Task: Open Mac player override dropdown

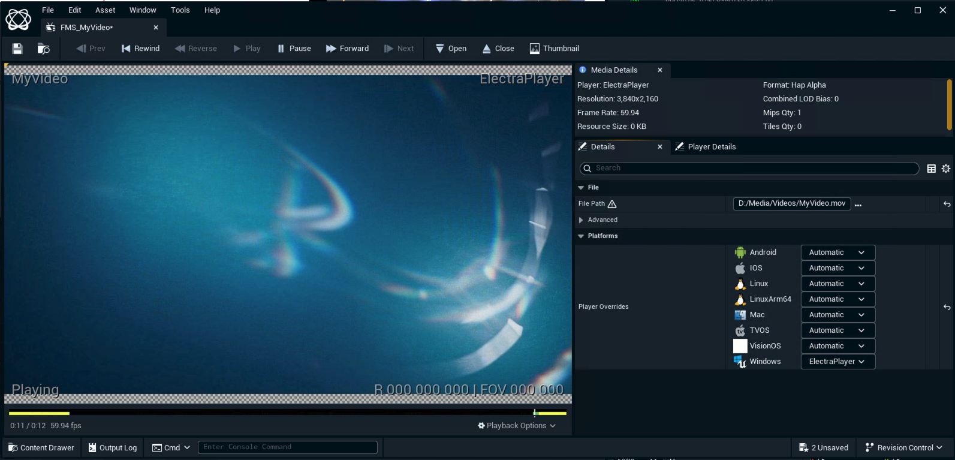Action: (838, 315)
